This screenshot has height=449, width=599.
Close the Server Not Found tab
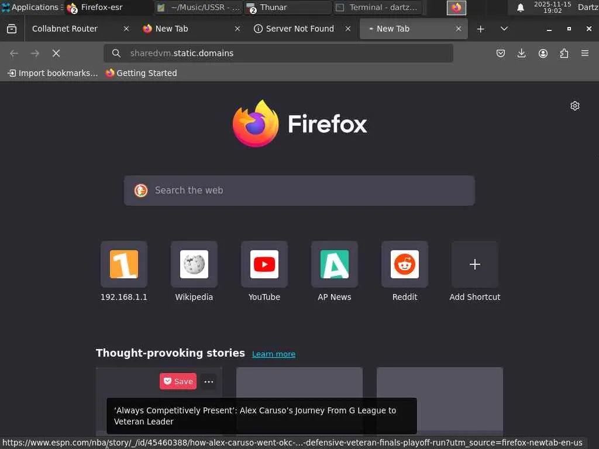[348, 29]
